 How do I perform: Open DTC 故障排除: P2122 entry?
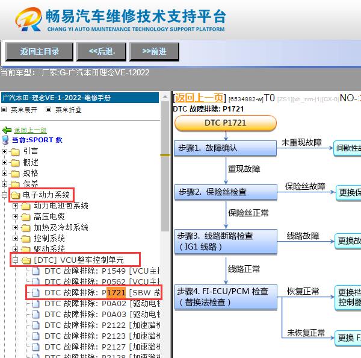tap(102, 325)
